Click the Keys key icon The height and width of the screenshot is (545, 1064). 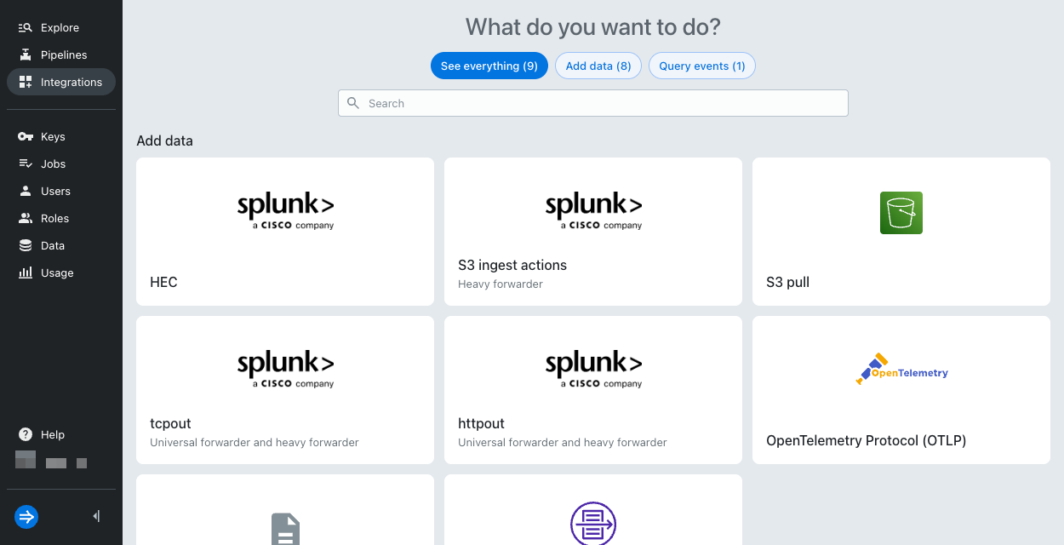26,136
